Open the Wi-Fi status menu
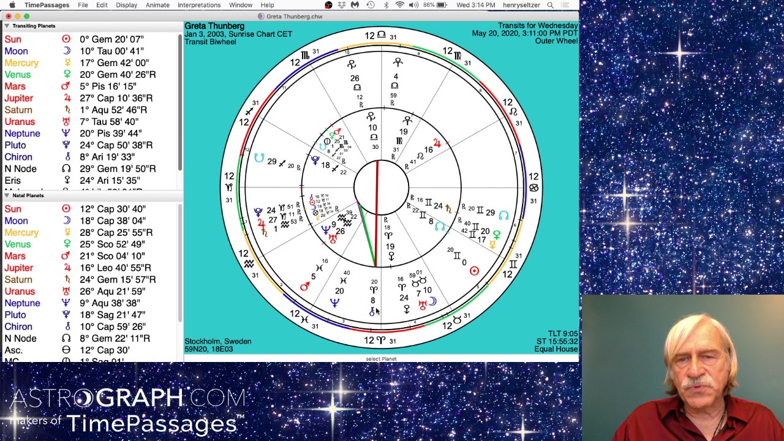The image size is (784, 441). (x=400, y=5)
